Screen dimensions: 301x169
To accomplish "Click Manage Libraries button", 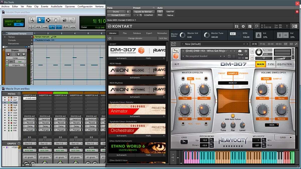I will click(135, 38).
